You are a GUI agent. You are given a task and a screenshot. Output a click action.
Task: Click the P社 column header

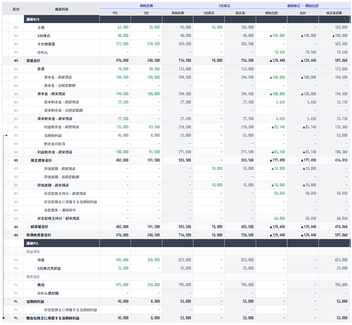pyautogui.click(x=115, y=13)
